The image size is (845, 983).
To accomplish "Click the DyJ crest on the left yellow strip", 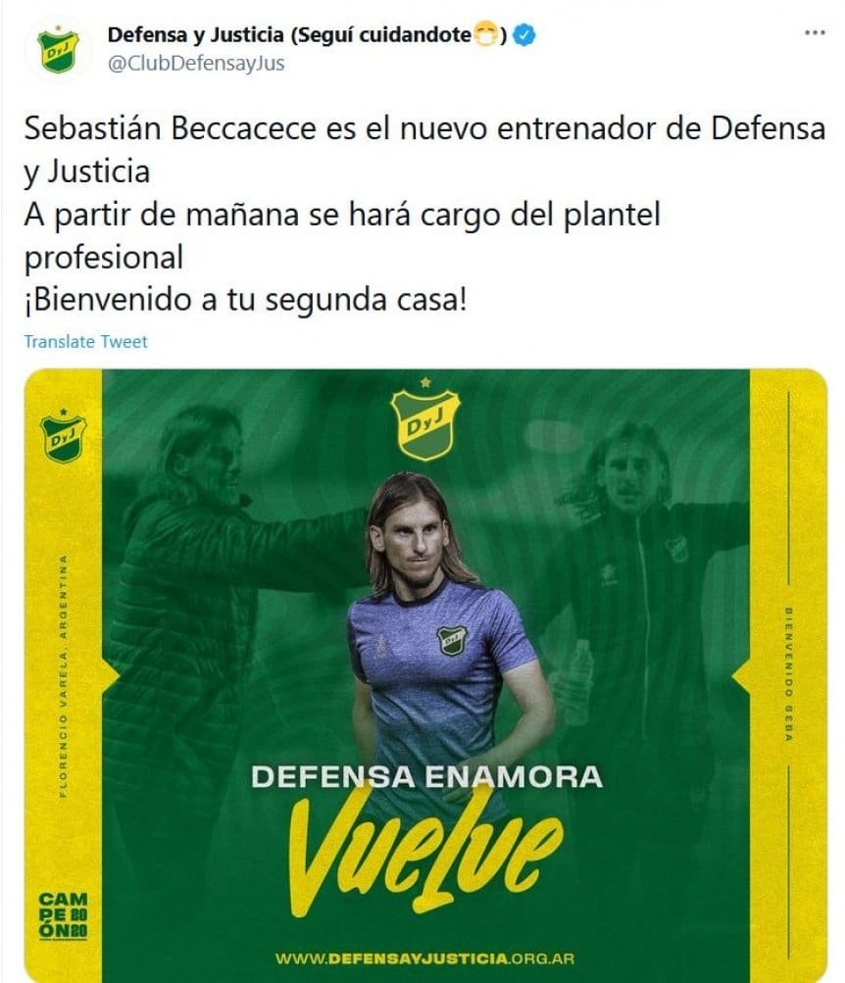I will point(63,436).
